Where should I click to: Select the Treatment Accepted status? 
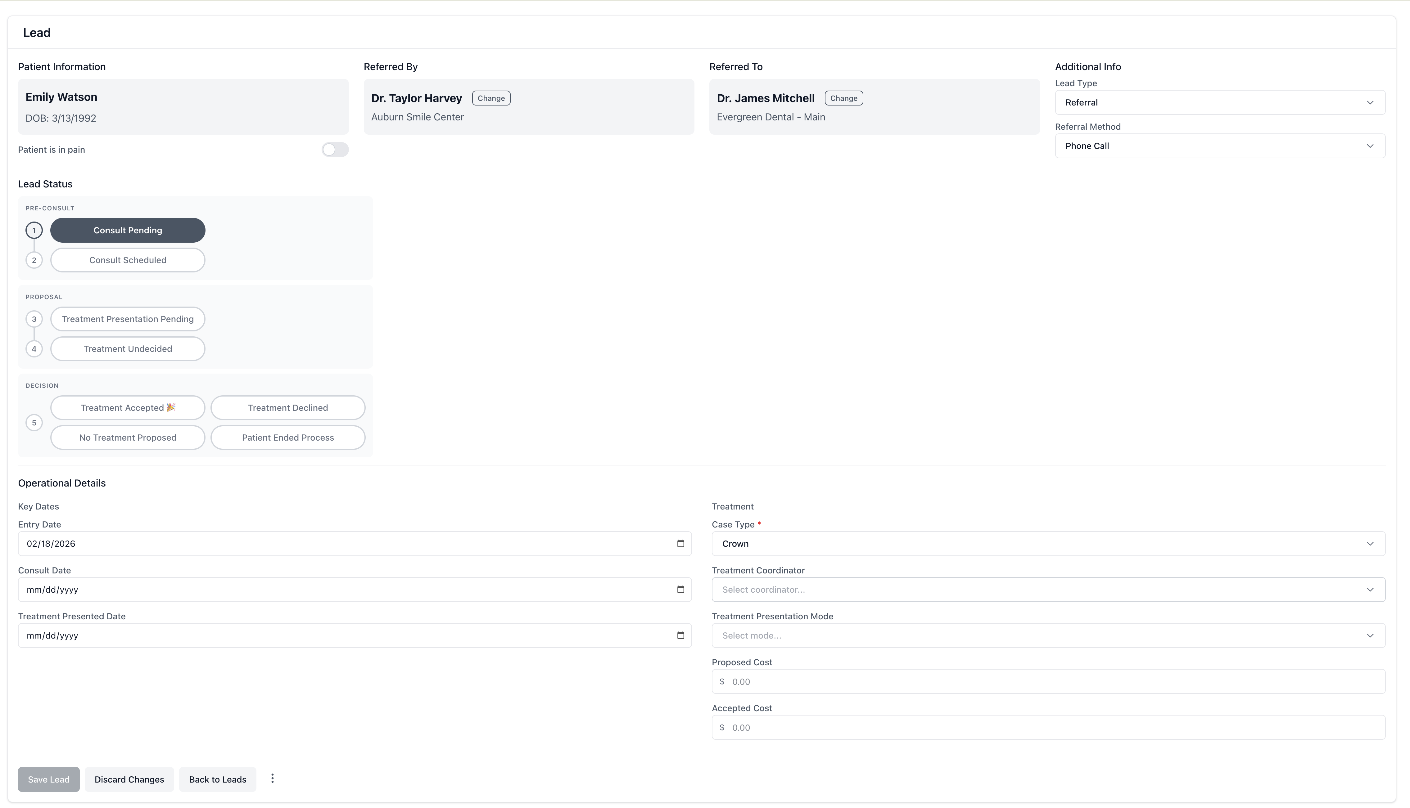pos(127,407)
